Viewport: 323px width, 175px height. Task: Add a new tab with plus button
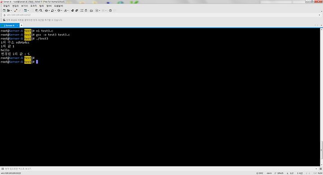coord(22,25)
